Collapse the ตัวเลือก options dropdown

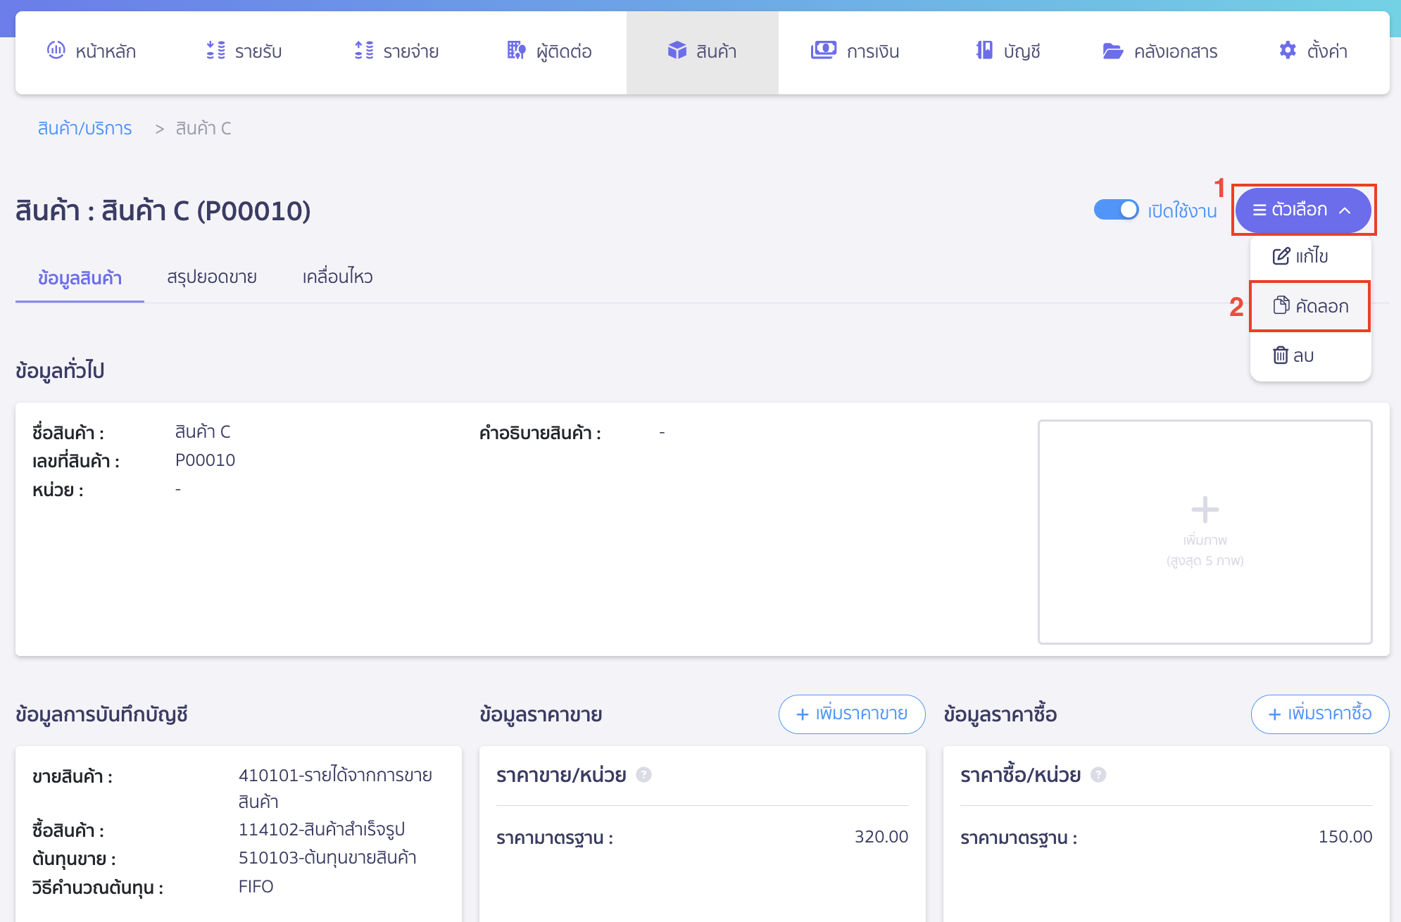point(1302,210)
